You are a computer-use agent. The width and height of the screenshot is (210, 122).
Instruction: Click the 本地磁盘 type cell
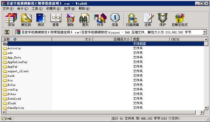[139, 44]
